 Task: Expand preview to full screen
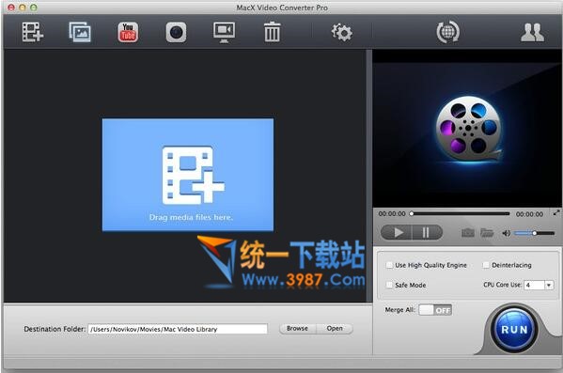556,213
